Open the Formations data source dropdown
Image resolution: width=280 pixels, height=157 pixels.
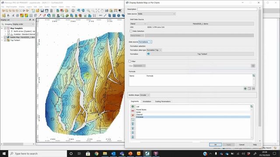click(x=145, y=42)
